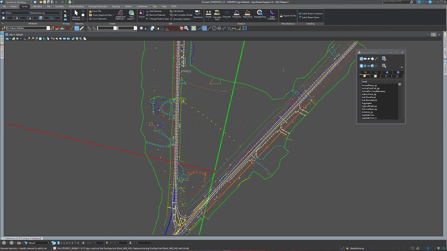Switch to Drawing Production tab

coord(98,6)
